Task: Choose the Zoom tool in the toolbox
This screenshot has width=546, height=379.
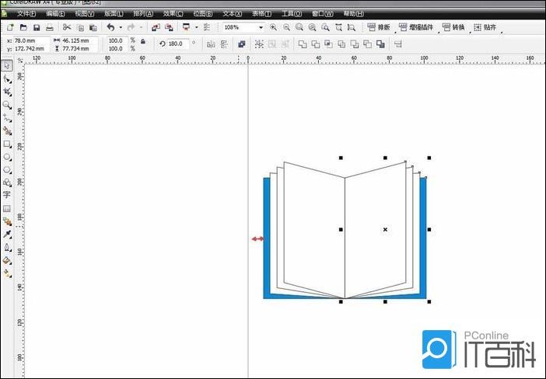Action: click(7, 105)
